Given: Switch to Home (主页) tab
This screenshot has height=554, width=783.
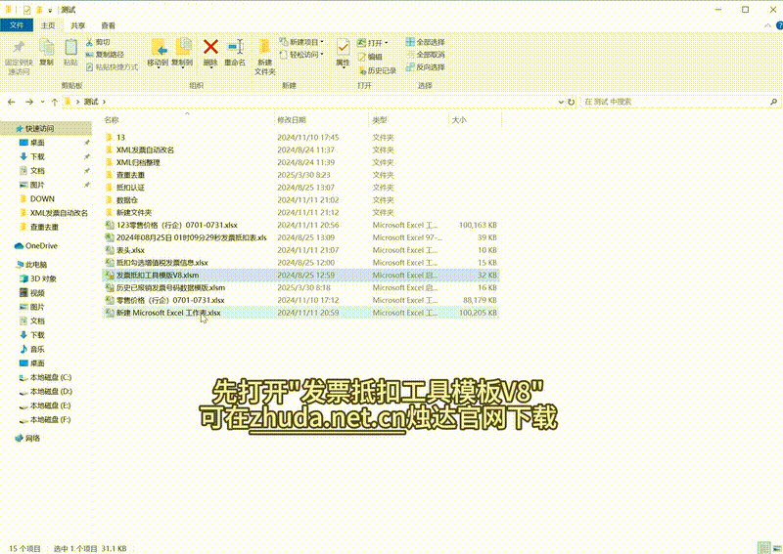Looking at the screenshot, I should click(48, 25).
